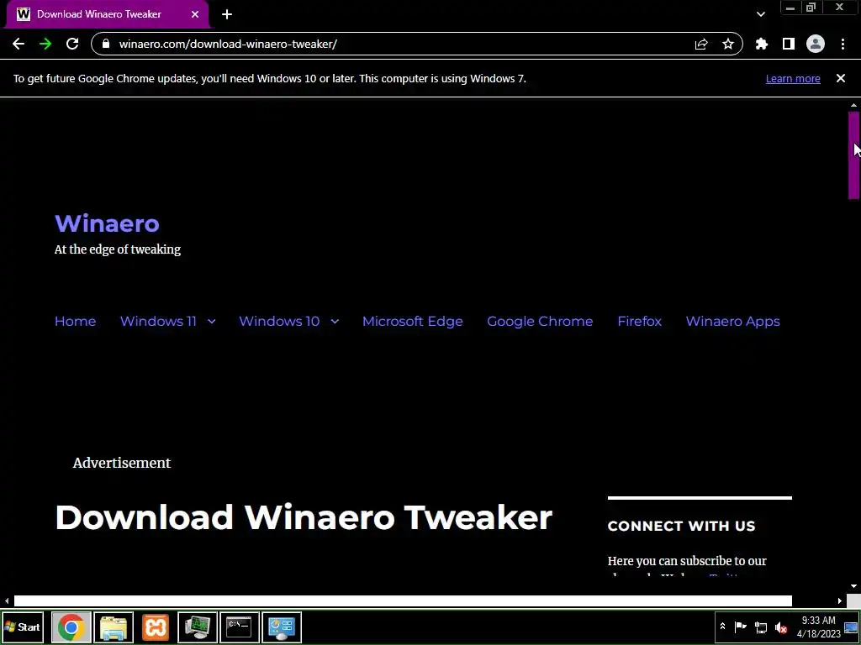The image size is (861, 645).
Task: Open a new browser tab
Action: (x=227, y=14)
